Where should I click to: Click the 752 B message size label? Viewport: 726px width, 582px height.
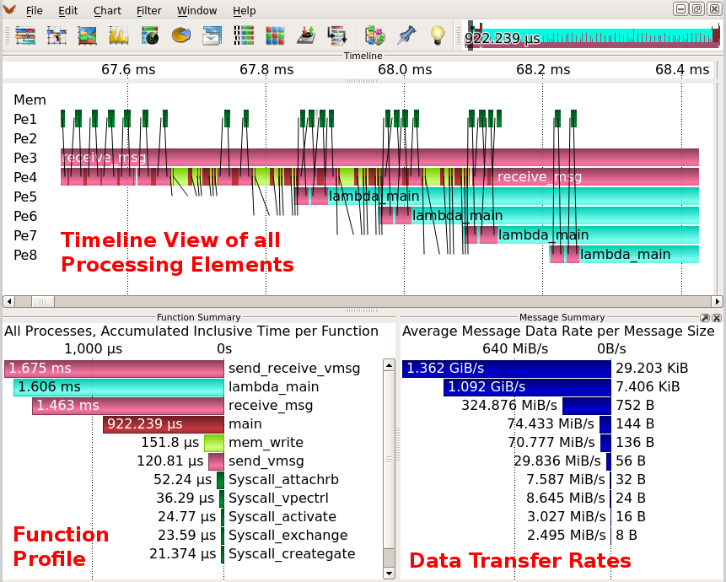point(635,406)
